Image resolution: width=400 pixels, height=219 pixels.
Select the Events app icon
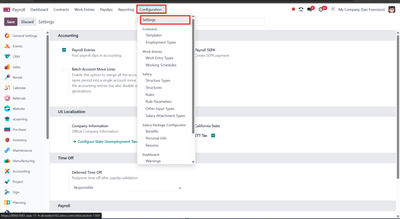coord(7,46)
